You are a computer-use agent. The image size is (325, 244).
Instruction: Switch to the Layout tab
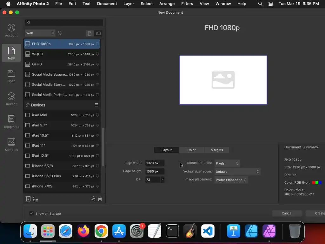(167, 150)
